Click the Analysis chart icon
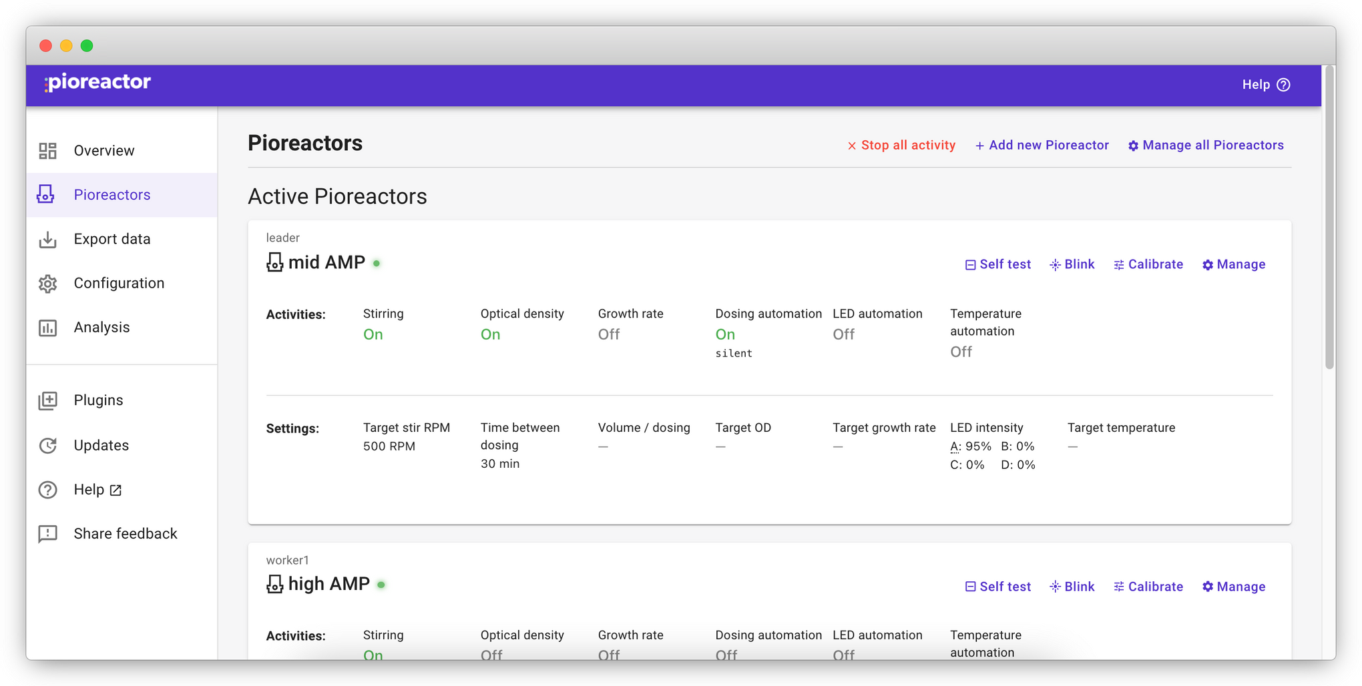This screenshot has height=686, width=1362. tap(47, 328)
